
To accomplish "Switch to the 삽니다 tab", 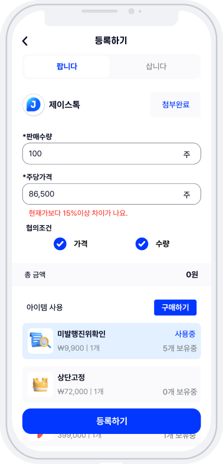I will pos(156,67).
